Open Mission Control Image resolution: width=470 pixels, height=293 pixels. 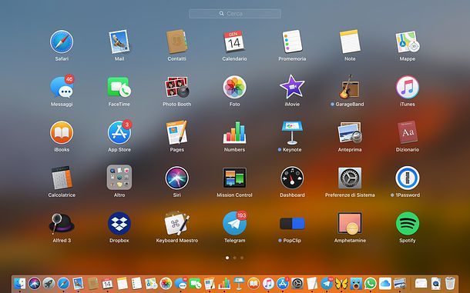tap(234, 178)
